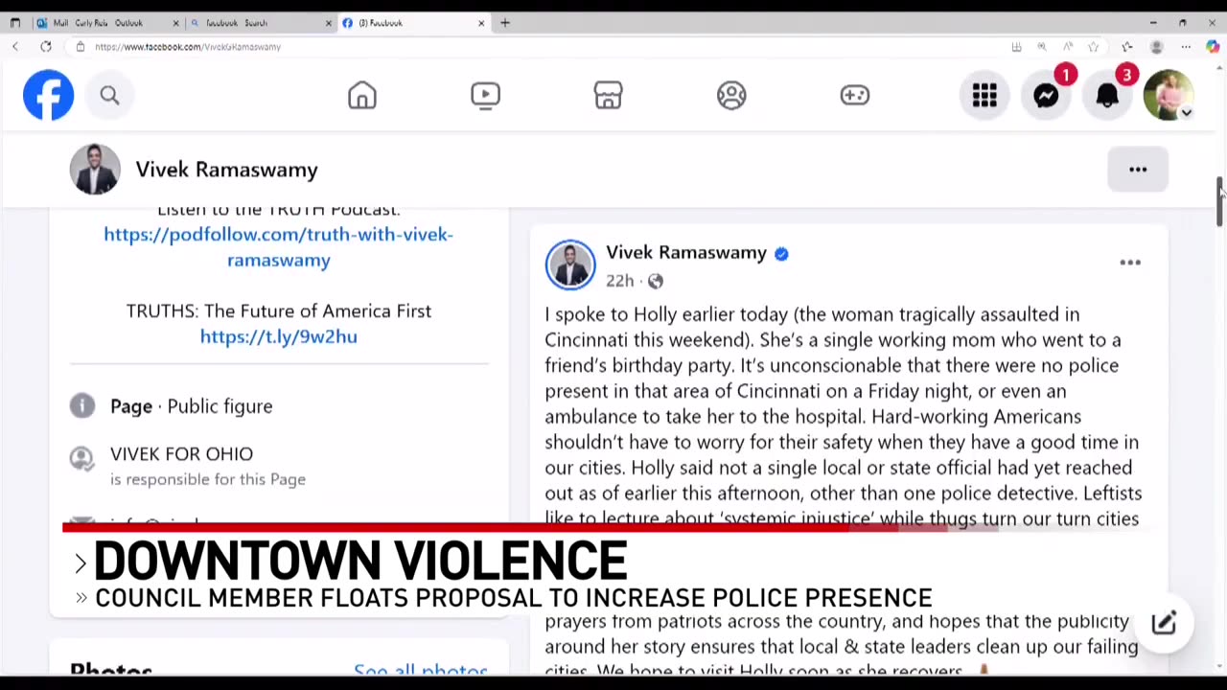1227x690 pixels.
Task: Click the new message compose icon
Action: [x=1164, y=623]
